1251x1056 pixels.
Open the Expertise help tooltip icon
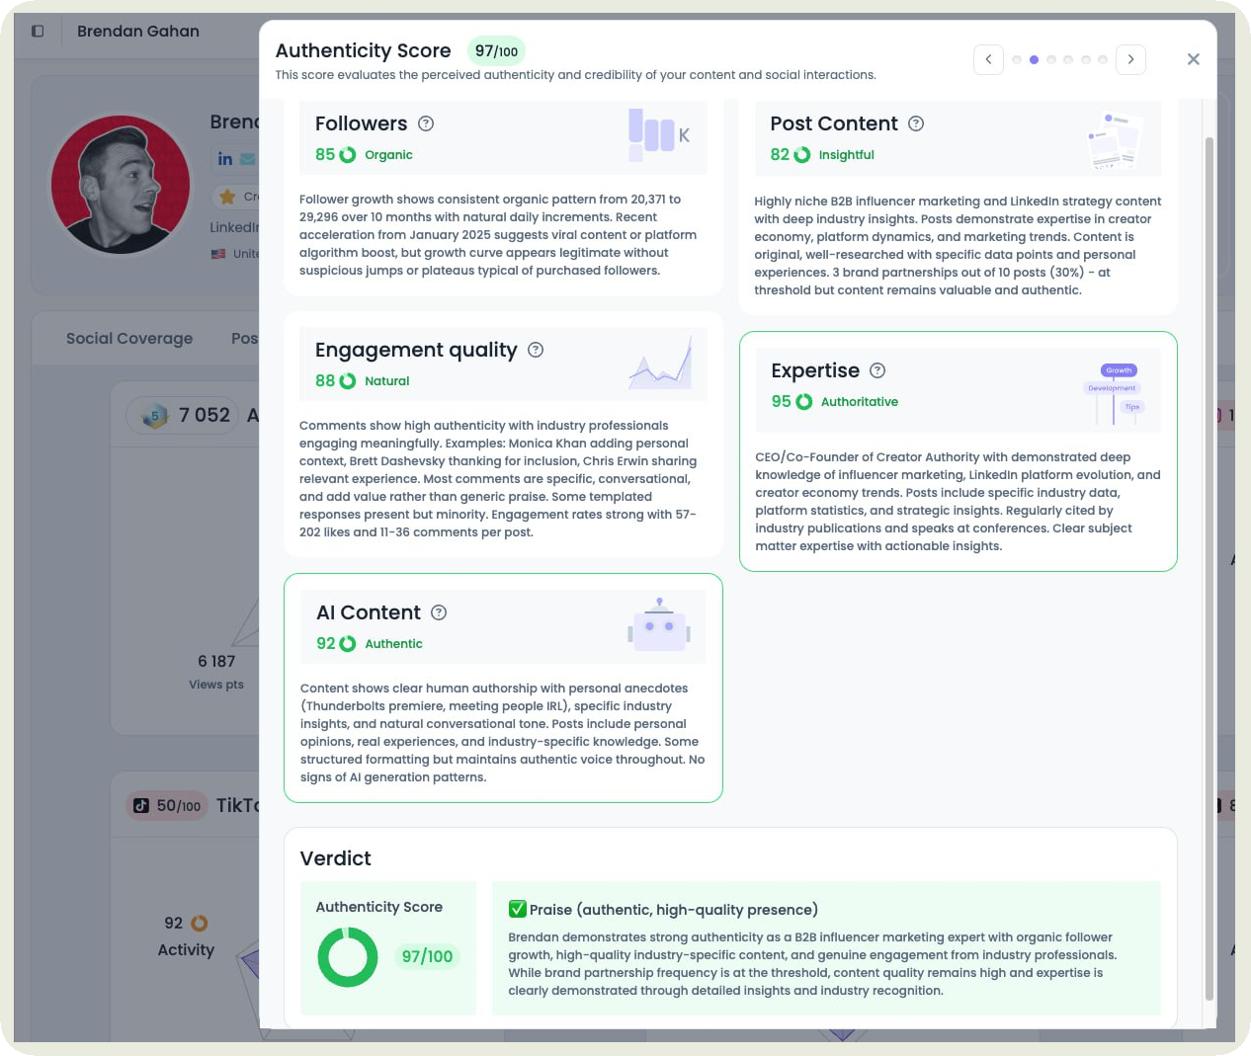[877, 370]
